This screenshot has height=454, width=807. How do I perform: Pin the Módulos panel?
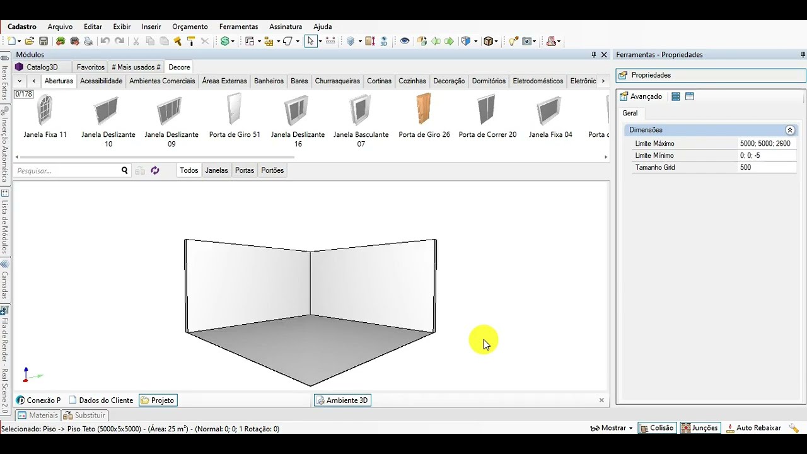pyautogui.click(x=594, y=55)
